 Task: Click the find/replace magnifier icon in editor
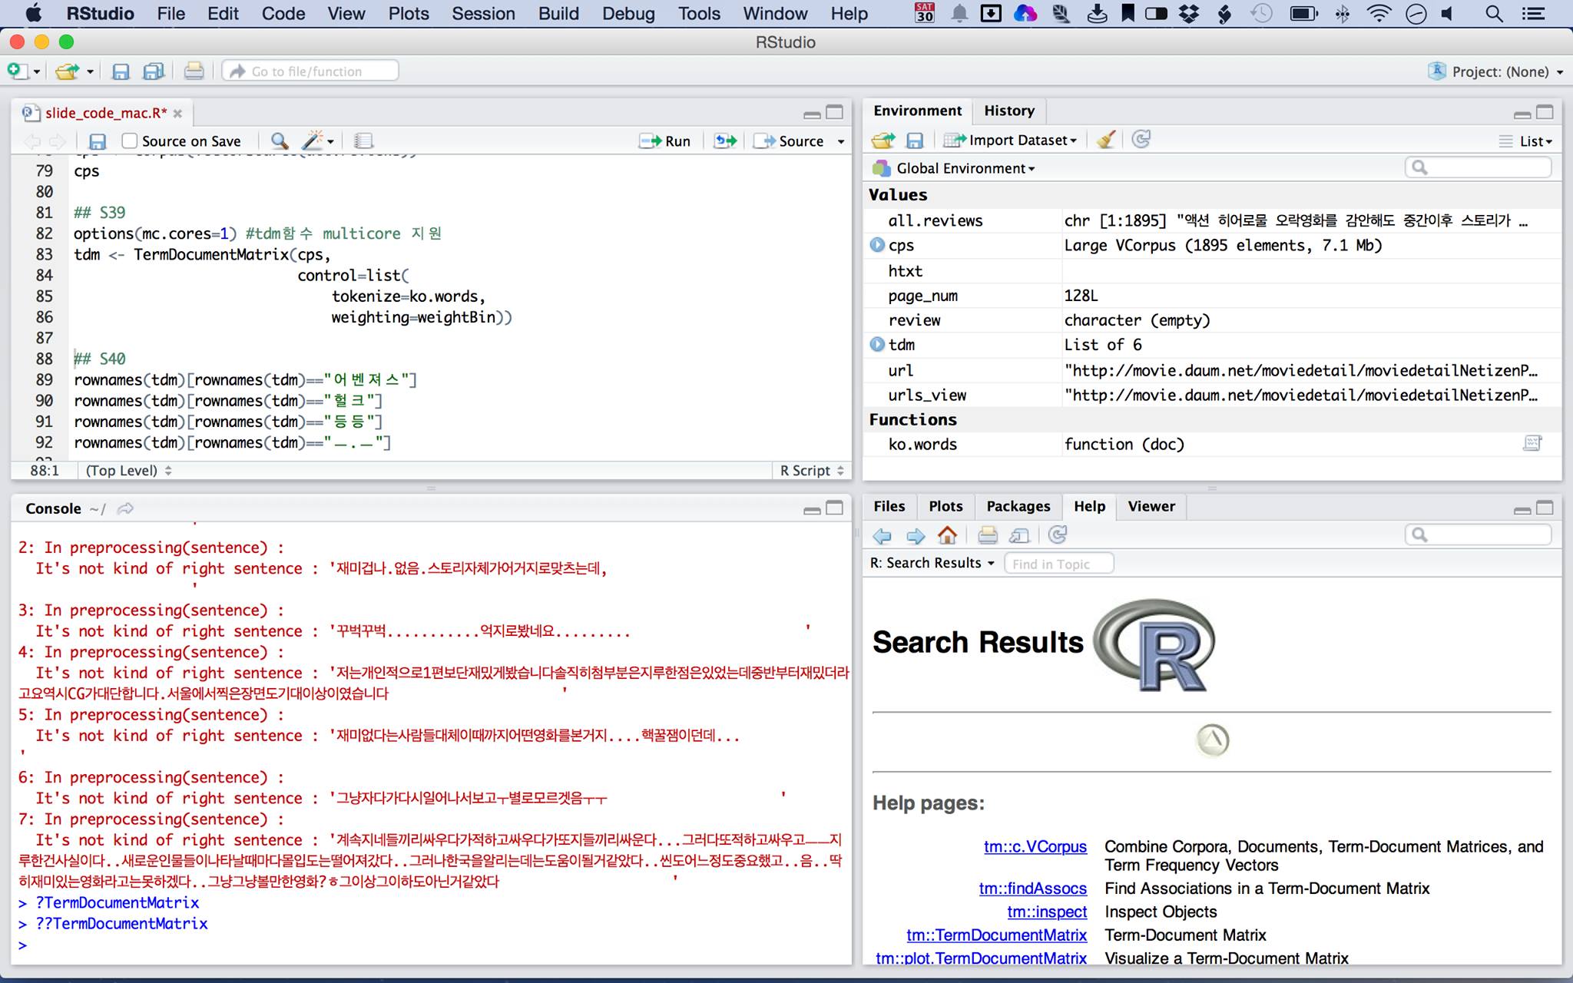pyautogui.click(x=280, y=141)
